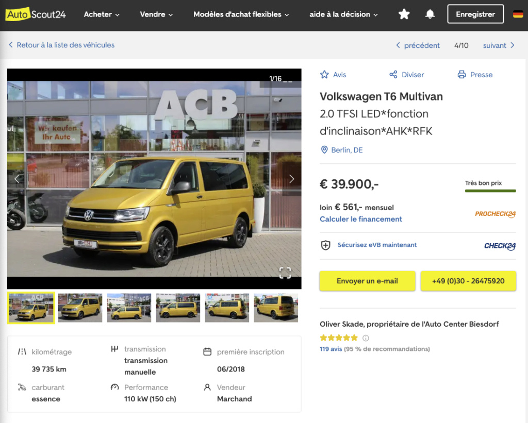
Task: Click the Diviser share icon
Action: pyautogui.click(x=393, y=74)
